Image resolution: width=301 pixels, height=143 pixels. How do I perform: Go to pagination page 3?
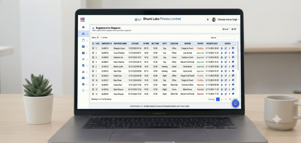[x=226, y=99]
